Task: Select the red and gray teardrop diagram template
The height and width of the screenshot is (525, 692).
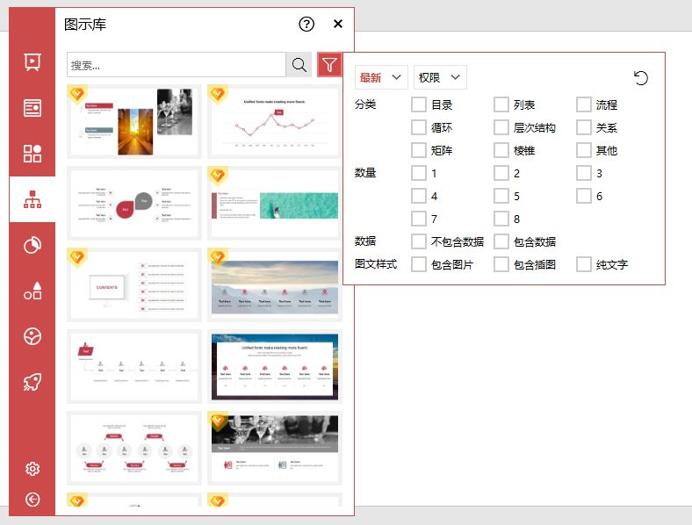Action: pyautogui.click(x=134, y=204)
